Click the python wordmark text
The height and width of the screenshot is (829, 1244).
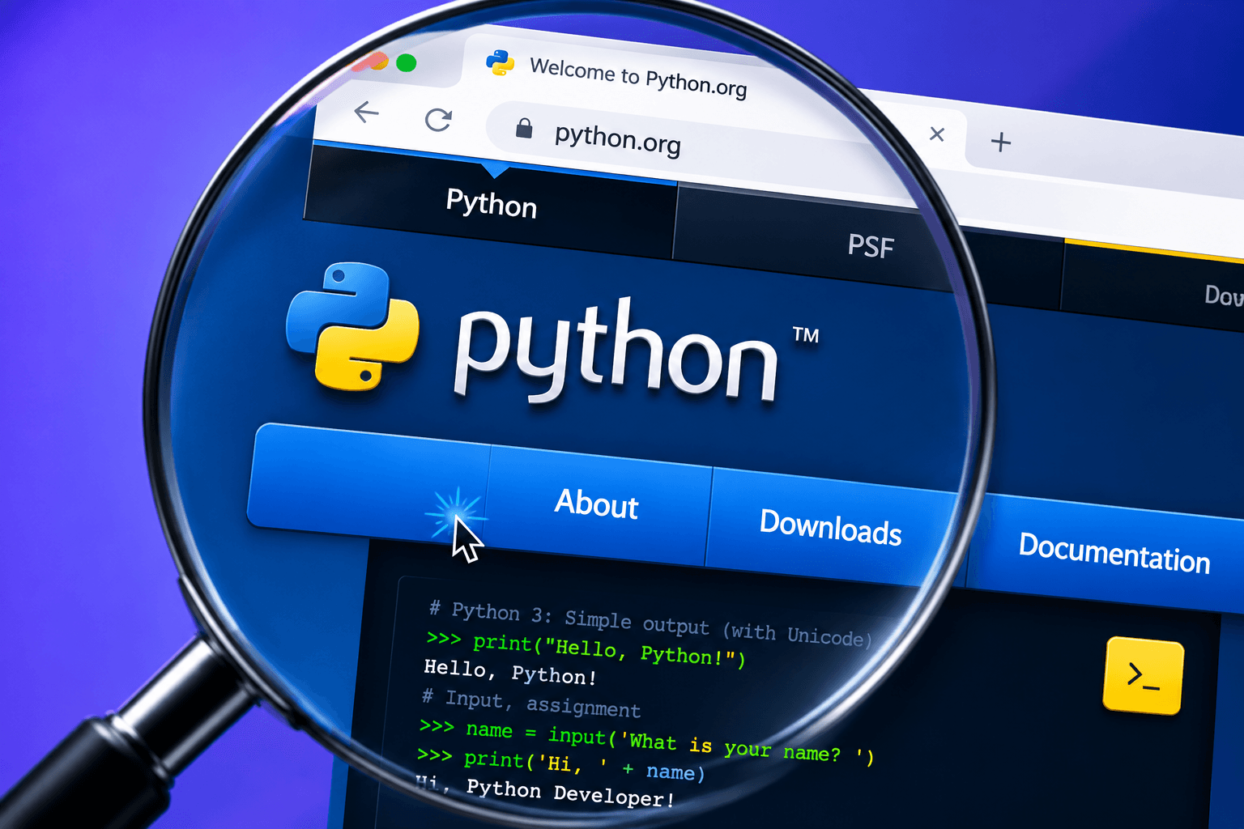pos(616,352)
